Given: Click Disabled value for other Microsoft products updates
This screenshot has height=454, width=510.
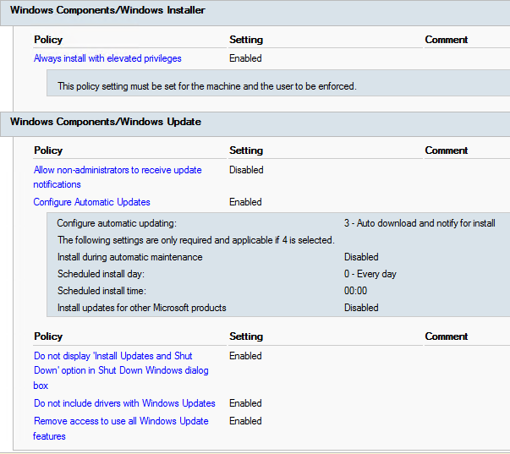Looking at the screenshot, I should click(x=361, y=308).
